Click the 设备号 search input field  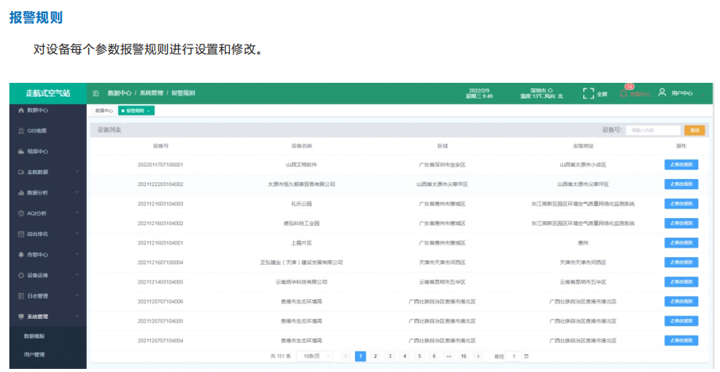[x=651, y=130]
